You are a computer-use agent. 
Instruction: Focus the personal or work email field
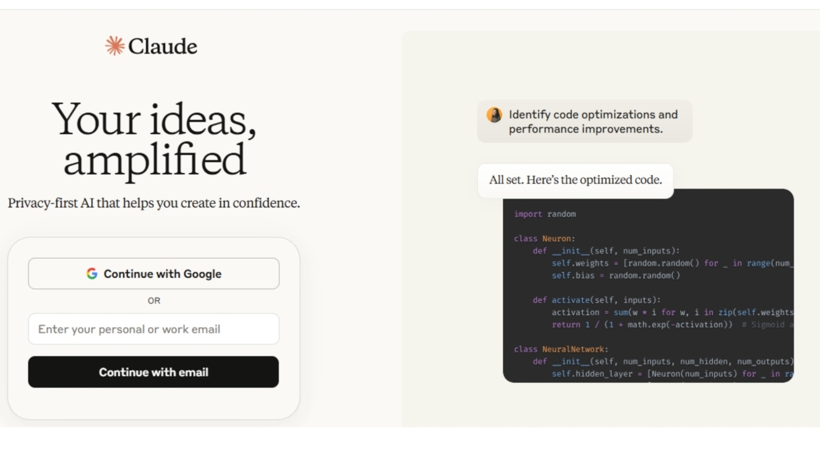click(x=154, y=329)
